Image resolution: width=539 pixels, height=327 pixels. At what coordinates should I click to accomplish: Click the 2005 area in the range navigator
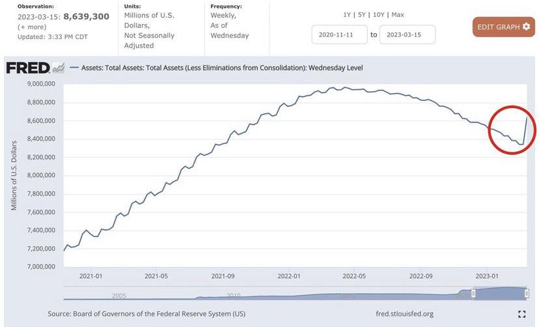118,296
